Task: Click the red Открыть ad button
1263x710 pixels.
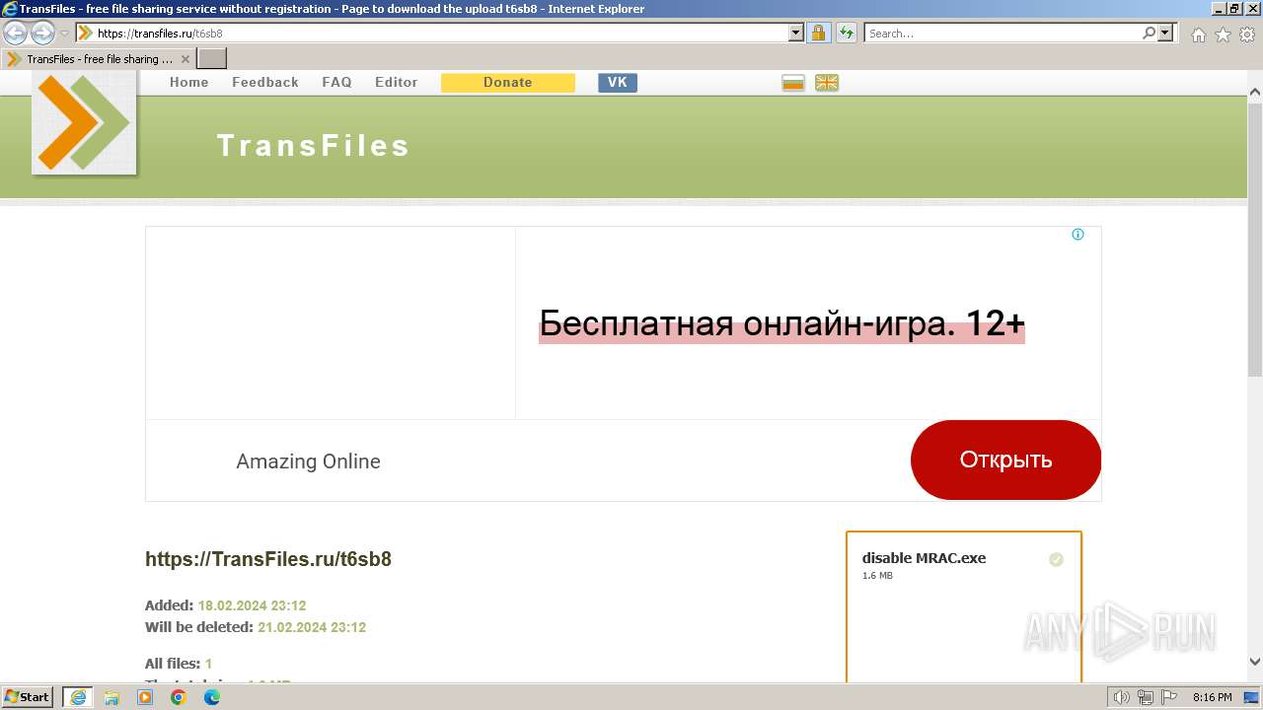Action: coord(1005,461)
